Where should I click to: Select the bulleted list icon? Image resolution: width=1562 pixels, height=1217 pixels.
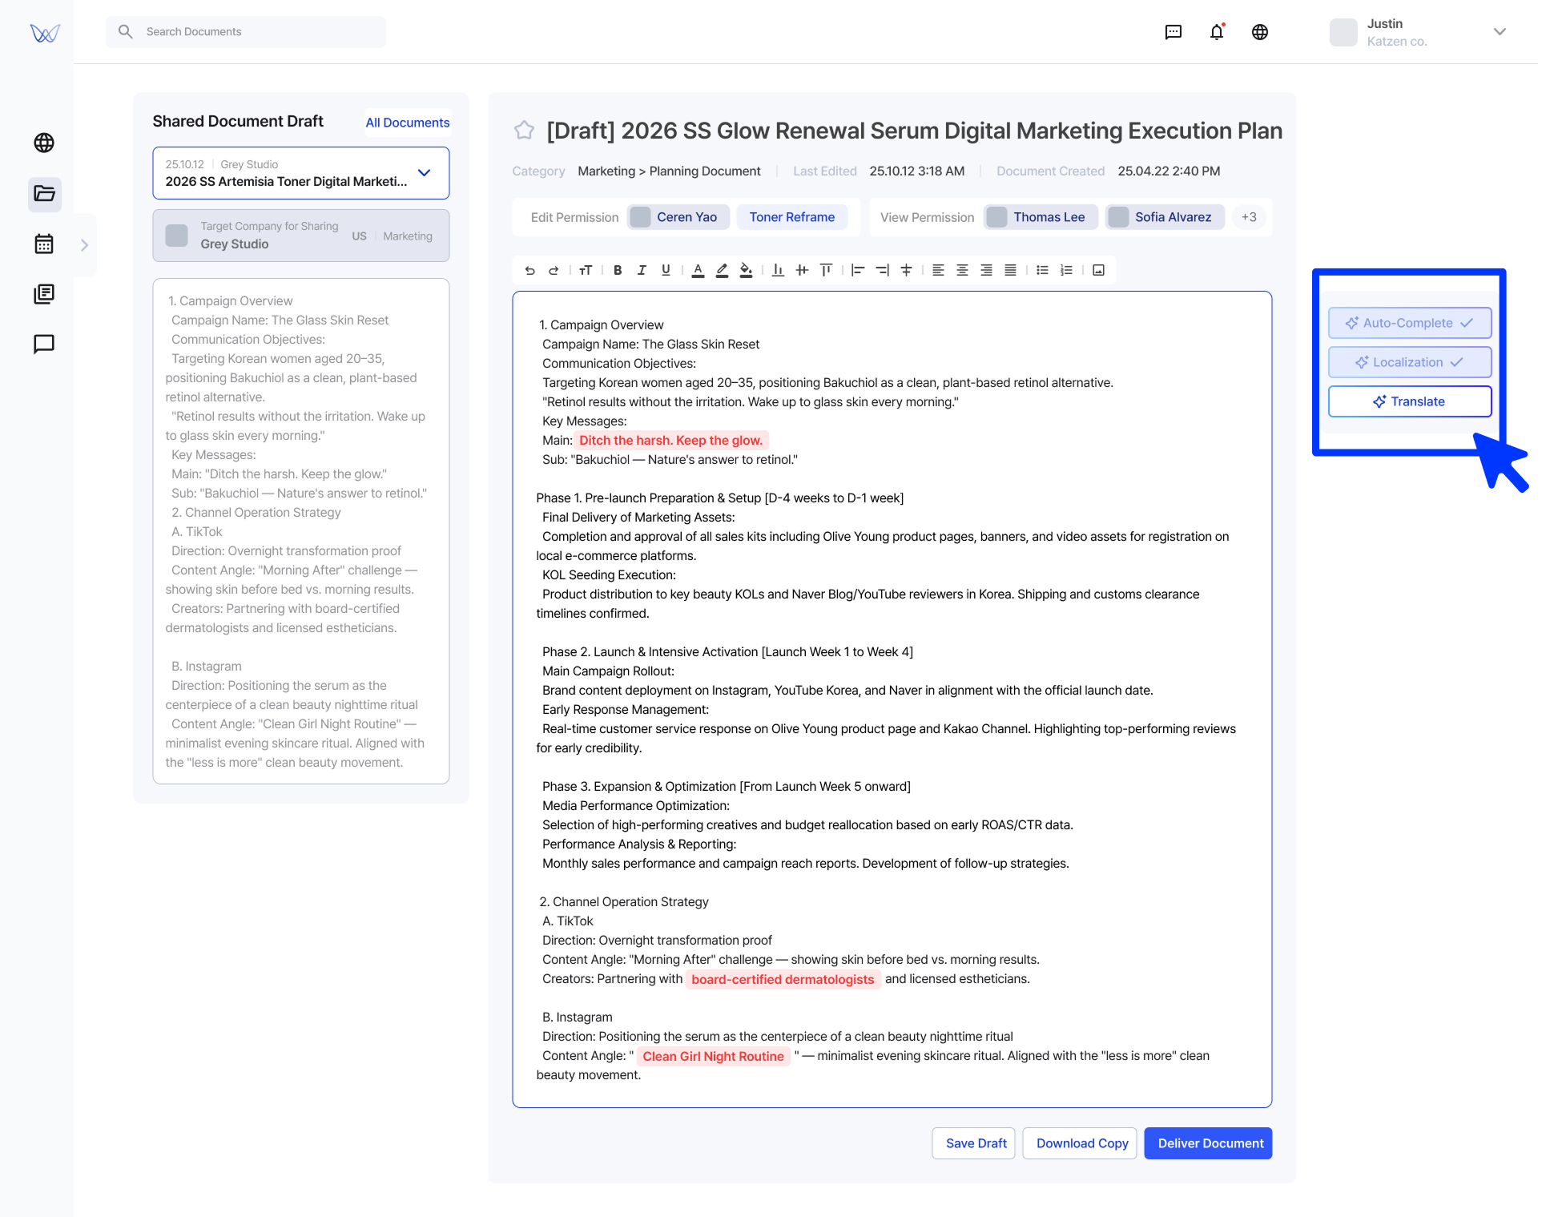click(x=1042, y=270)
